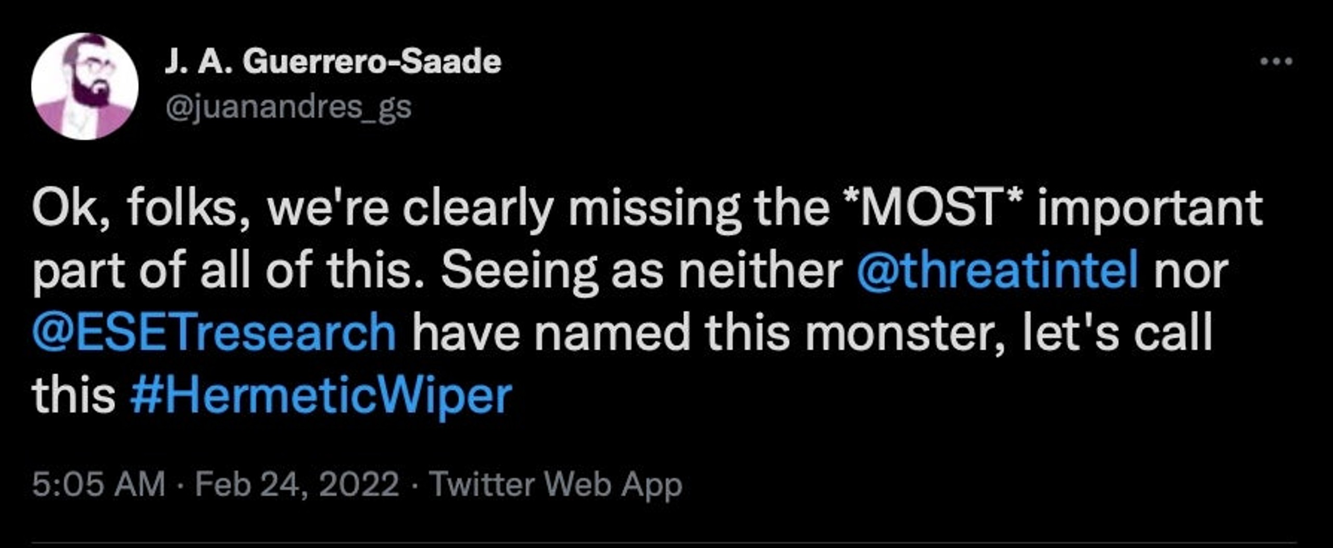Open the tweet's three-dot More menu

click(1276, 61)
